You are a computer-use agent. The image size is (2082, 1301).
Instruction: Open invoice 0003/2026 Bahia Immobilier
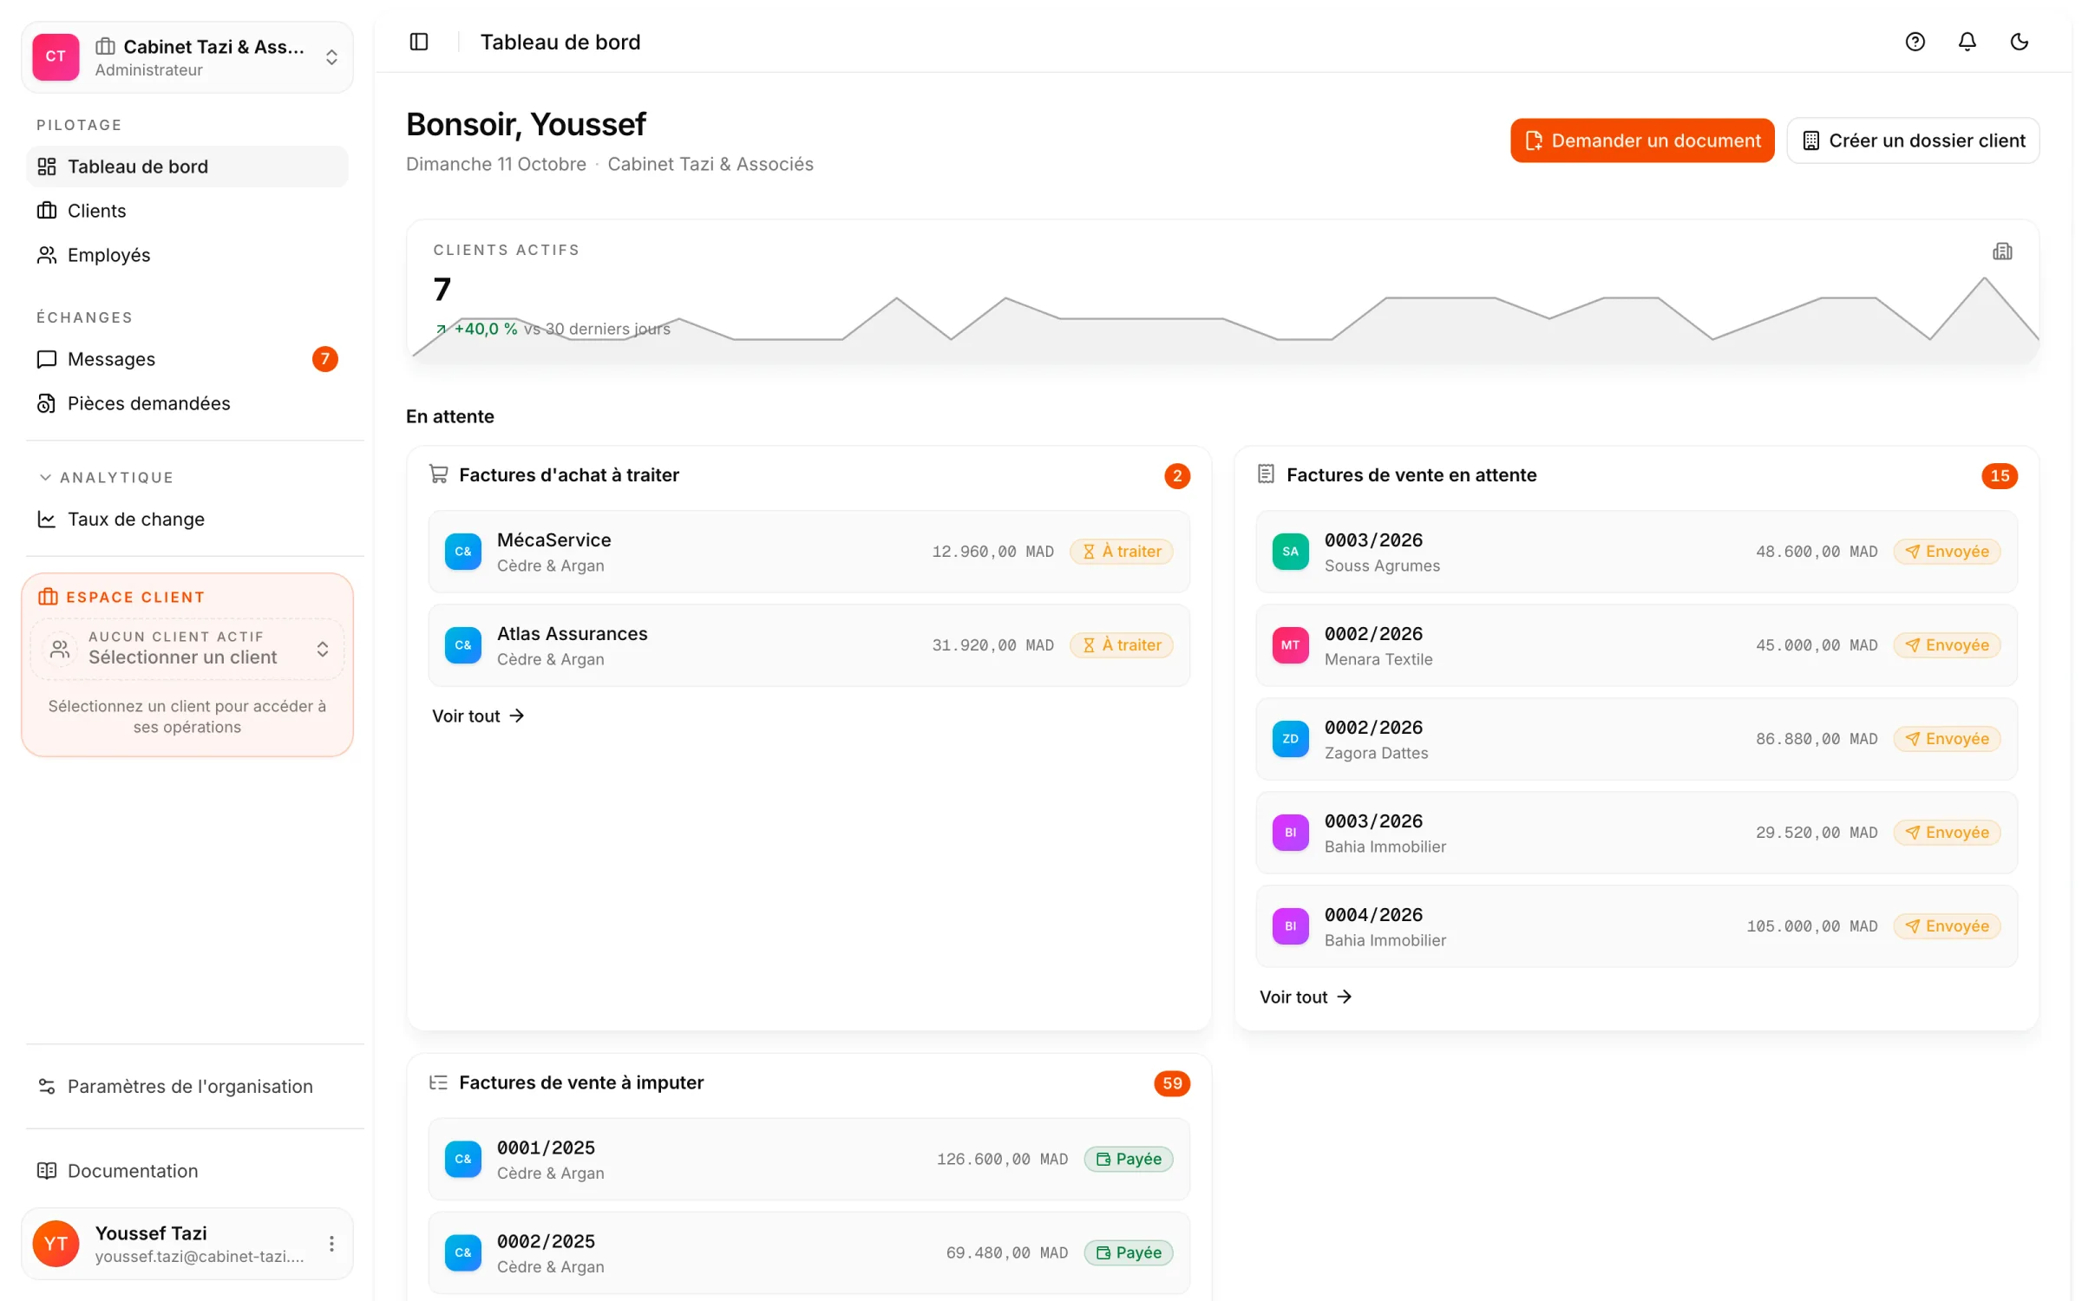click(x=1635, y=833)
